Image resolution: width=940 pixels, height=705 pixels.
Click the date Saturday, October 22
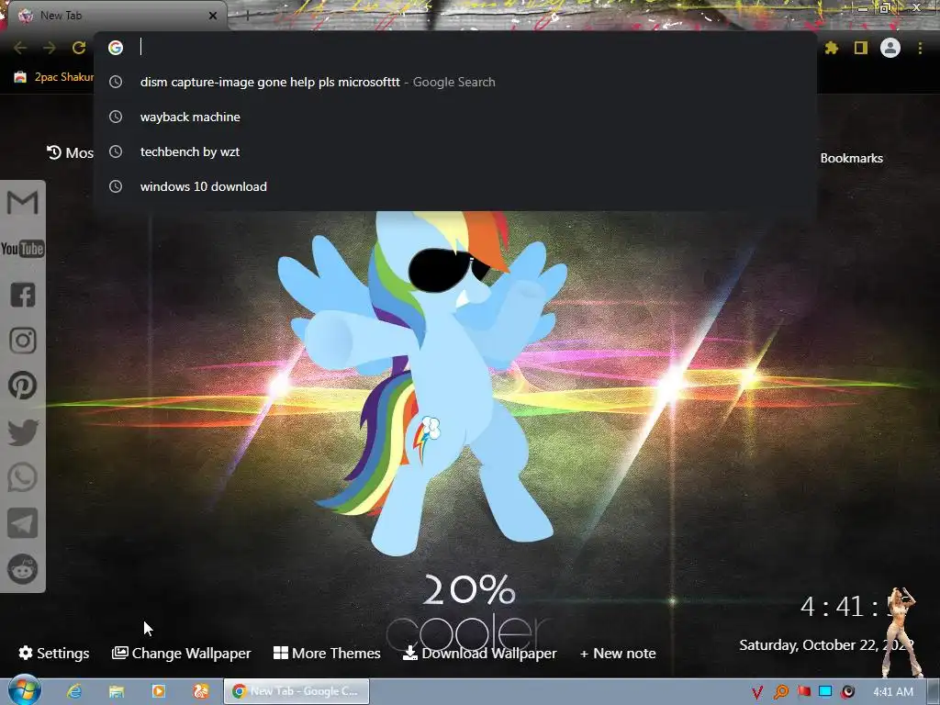point(826,645)
